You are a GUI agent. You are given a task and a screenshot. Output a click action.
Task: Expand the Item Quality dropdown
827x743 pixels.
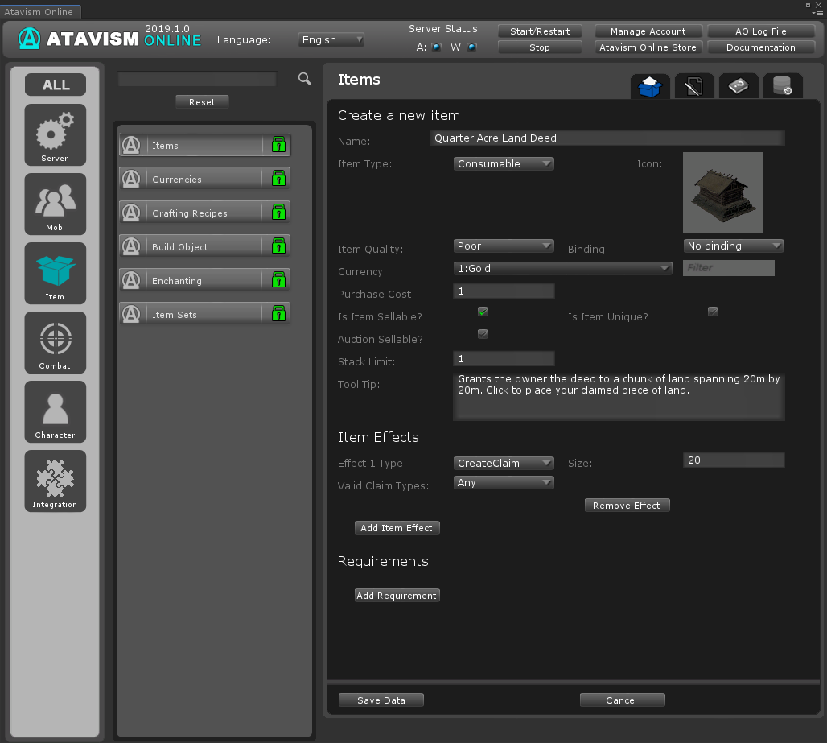[x=504, y=246]
